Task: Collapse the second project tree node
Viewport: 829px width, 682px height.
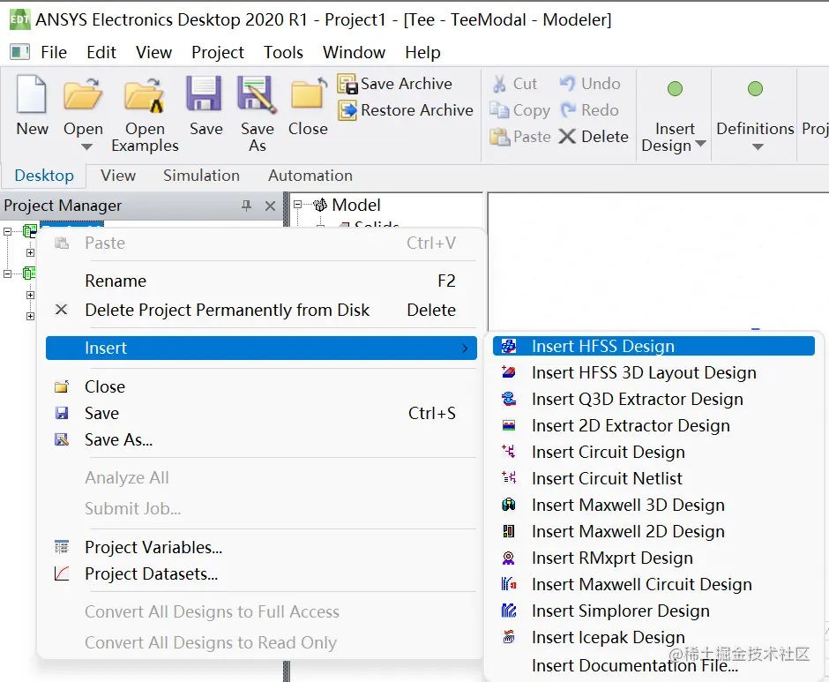Action: pos(7,274)
